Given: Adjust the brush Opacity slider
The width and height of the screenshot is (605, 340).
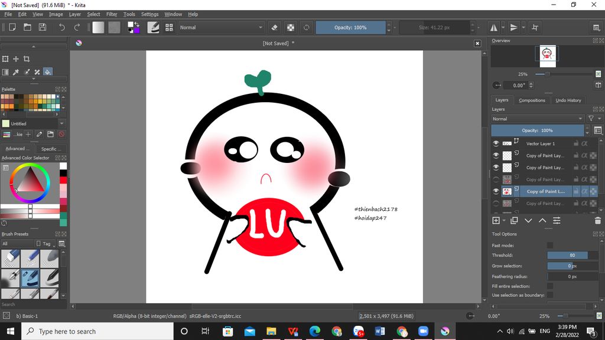Looking at the screenshot, I should point(350,27).
